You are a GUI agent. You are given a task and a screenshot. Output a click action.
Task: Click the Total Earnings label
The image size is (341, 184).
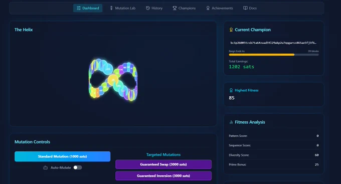point(238,61)
